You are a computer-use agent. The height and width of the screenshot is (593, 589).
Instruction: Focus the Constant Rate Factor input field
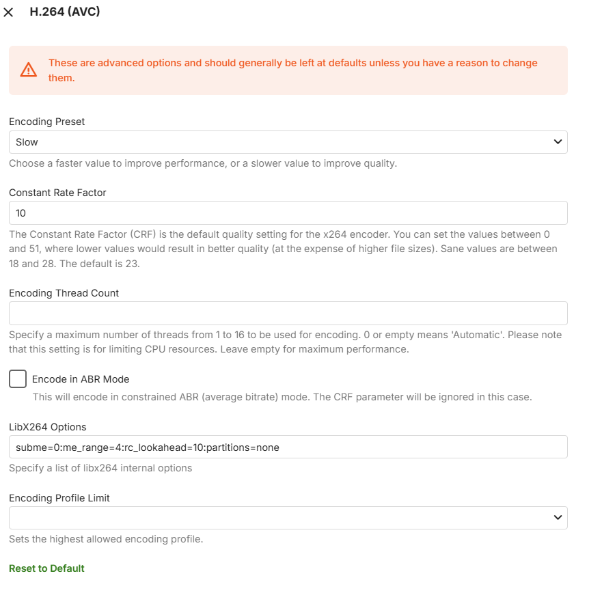[288, 213]
